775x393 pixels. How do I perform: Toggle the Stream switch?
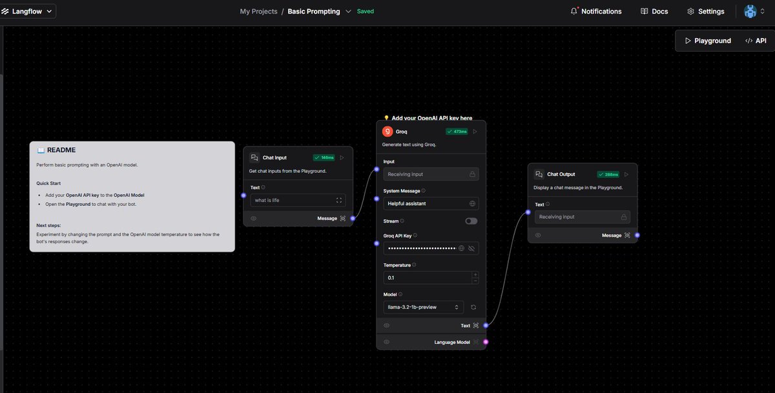click(471, 221)
